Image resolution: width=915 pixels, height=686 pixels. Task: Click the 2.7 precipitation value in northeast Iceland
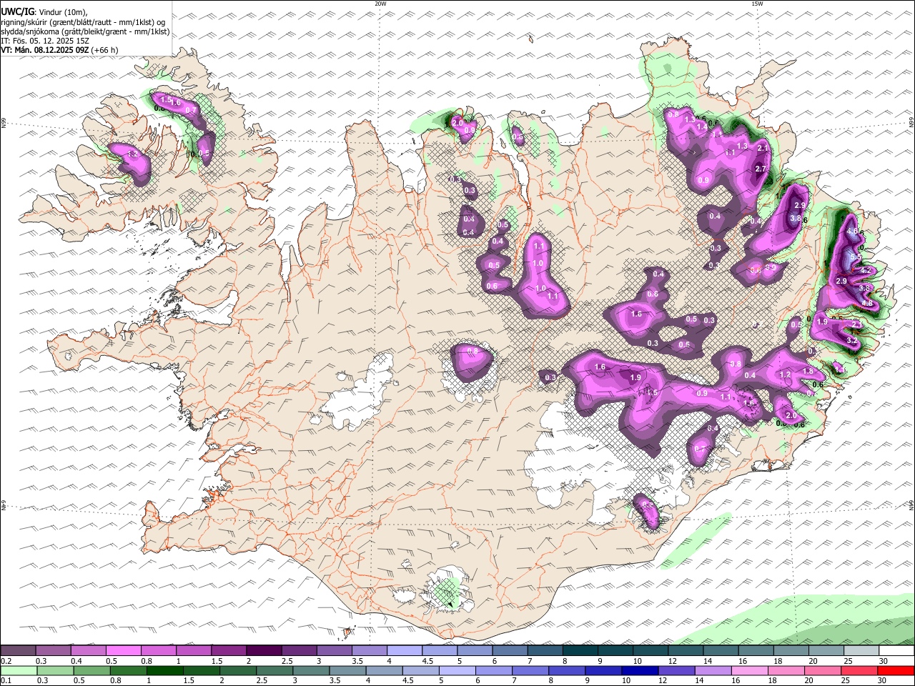[x=761, y=169]
